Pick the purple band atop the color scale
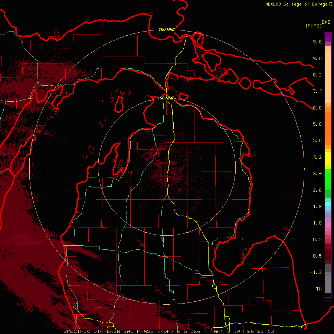The width and height of the screenshot is (334, 334). (x=328, y=37)
